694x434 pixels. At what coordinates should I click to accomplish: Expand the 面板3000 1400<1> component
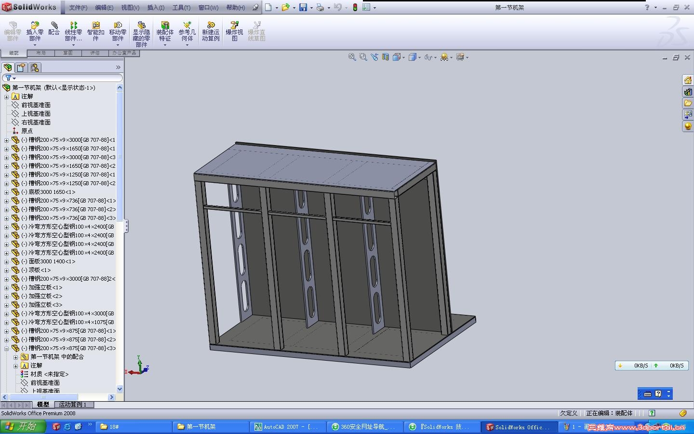7,261
